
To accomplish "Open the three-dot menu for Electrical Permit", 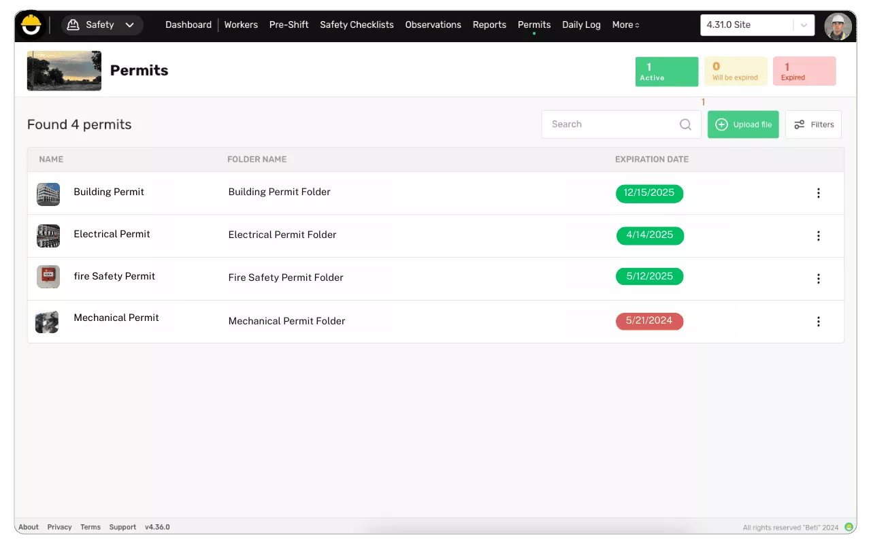I will tap(818, 236).
